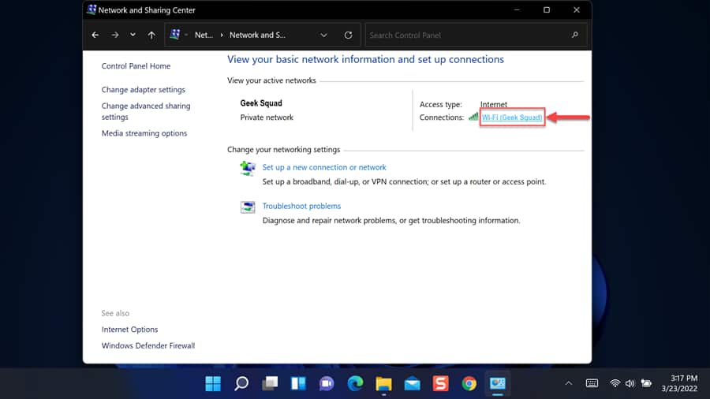This screenshot has height=399, width=710.
Task: Open the clock and date flyout
Action: pos(680,383)
